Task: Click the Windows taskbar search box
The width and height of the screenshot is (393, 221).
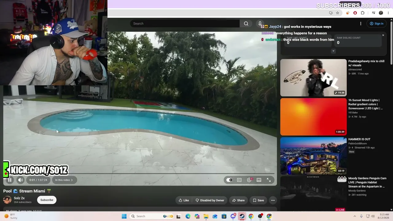Action: pos(152,216)
